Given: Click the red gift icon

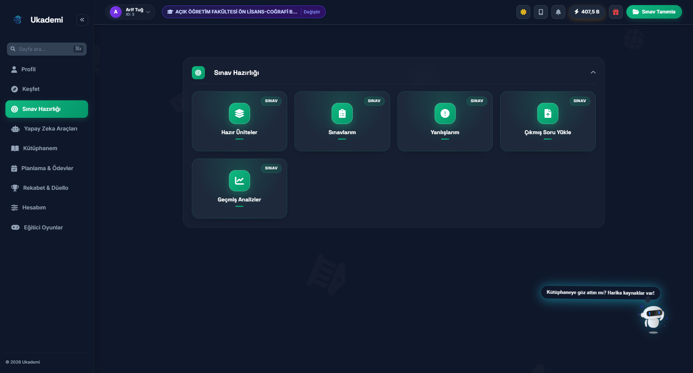Looking at the screenshot, I should 616,12.
